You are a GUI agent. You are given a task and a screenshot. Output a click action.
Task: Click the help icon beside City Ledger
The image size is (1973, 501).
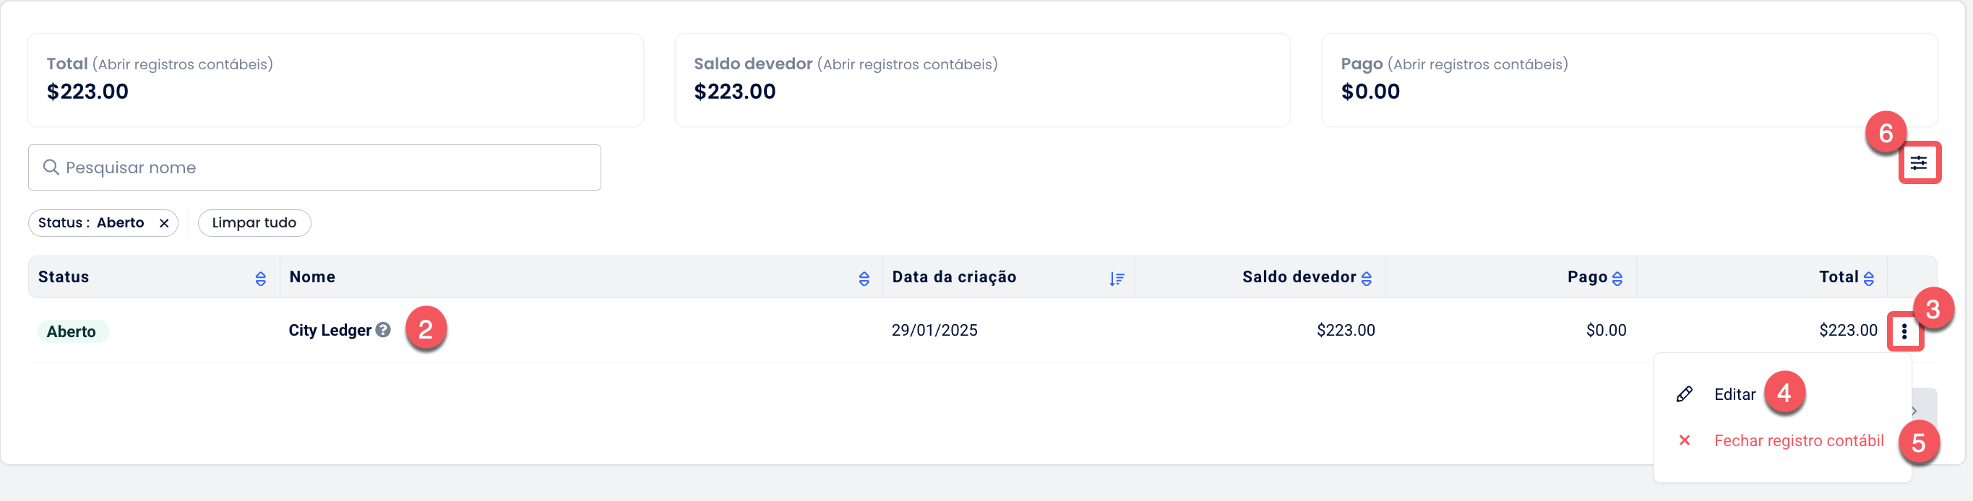click(383, 330)
